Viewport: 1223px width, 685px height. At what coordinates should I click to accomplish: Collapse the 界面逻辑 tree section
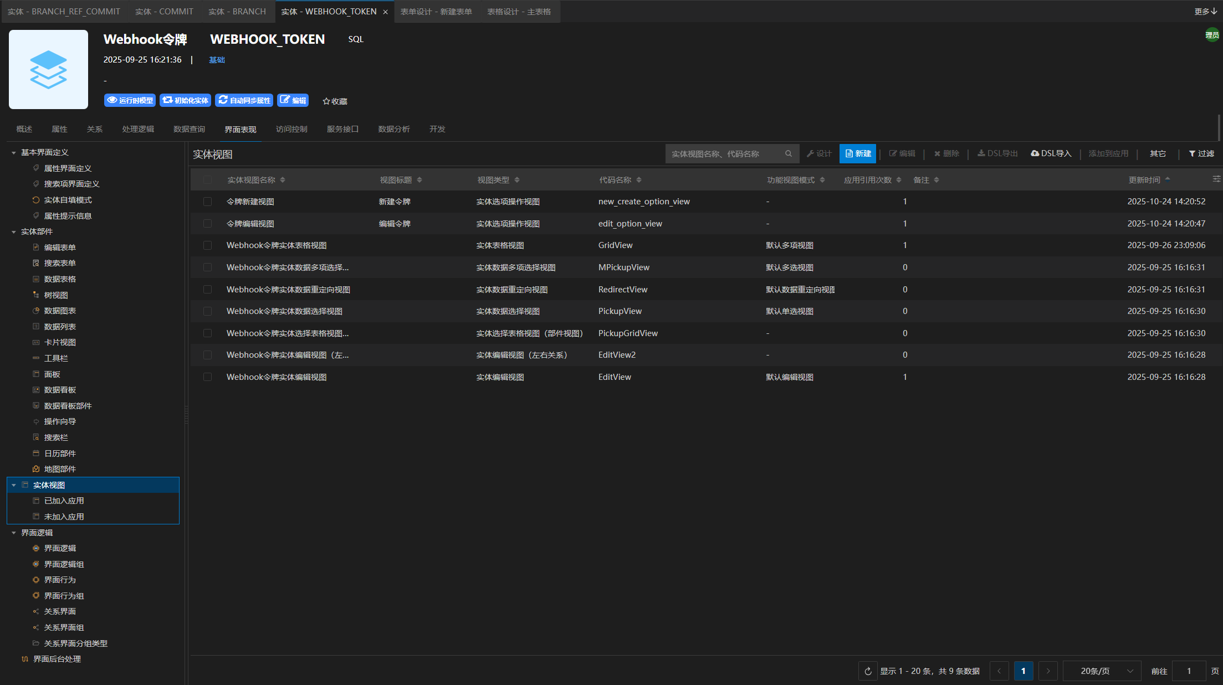coord(14,533)
